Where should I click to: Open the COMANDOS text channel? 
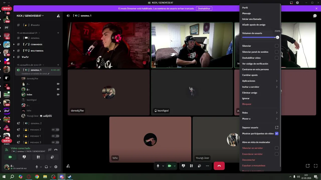[37, 44]
